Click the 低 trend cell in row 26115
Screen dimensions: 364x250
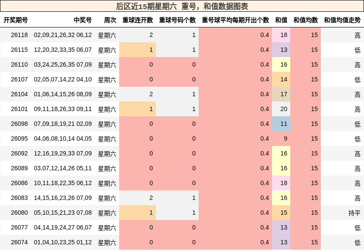point(342,50)
